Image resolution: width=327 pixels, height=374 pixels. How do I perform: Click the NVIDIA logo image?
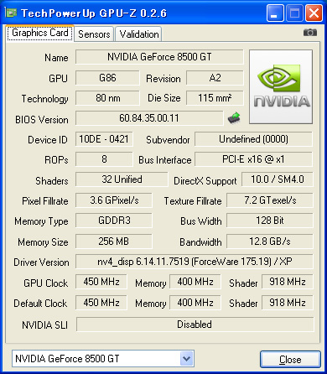click(x=281, y=86)
